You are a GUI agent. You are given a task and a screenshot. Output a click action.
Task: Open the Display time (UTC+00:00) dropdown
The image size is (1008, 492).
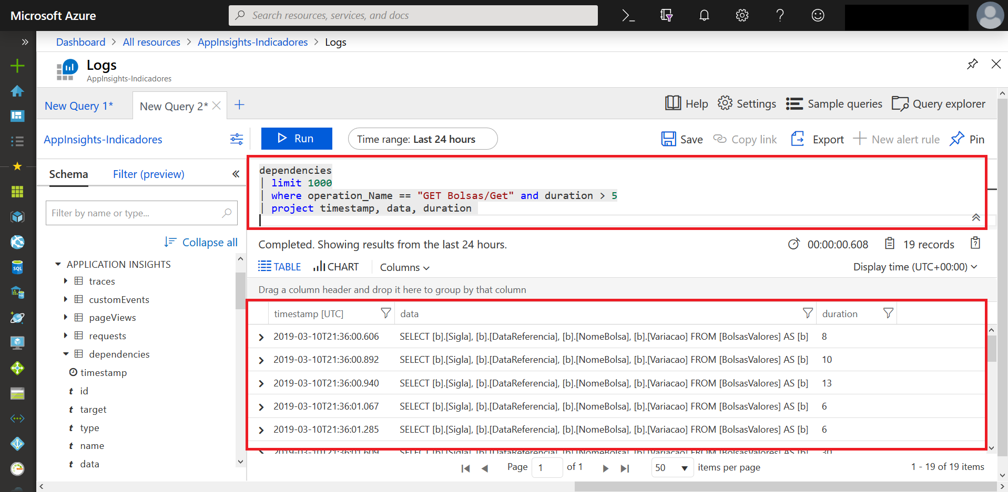(x=915, y=267)
